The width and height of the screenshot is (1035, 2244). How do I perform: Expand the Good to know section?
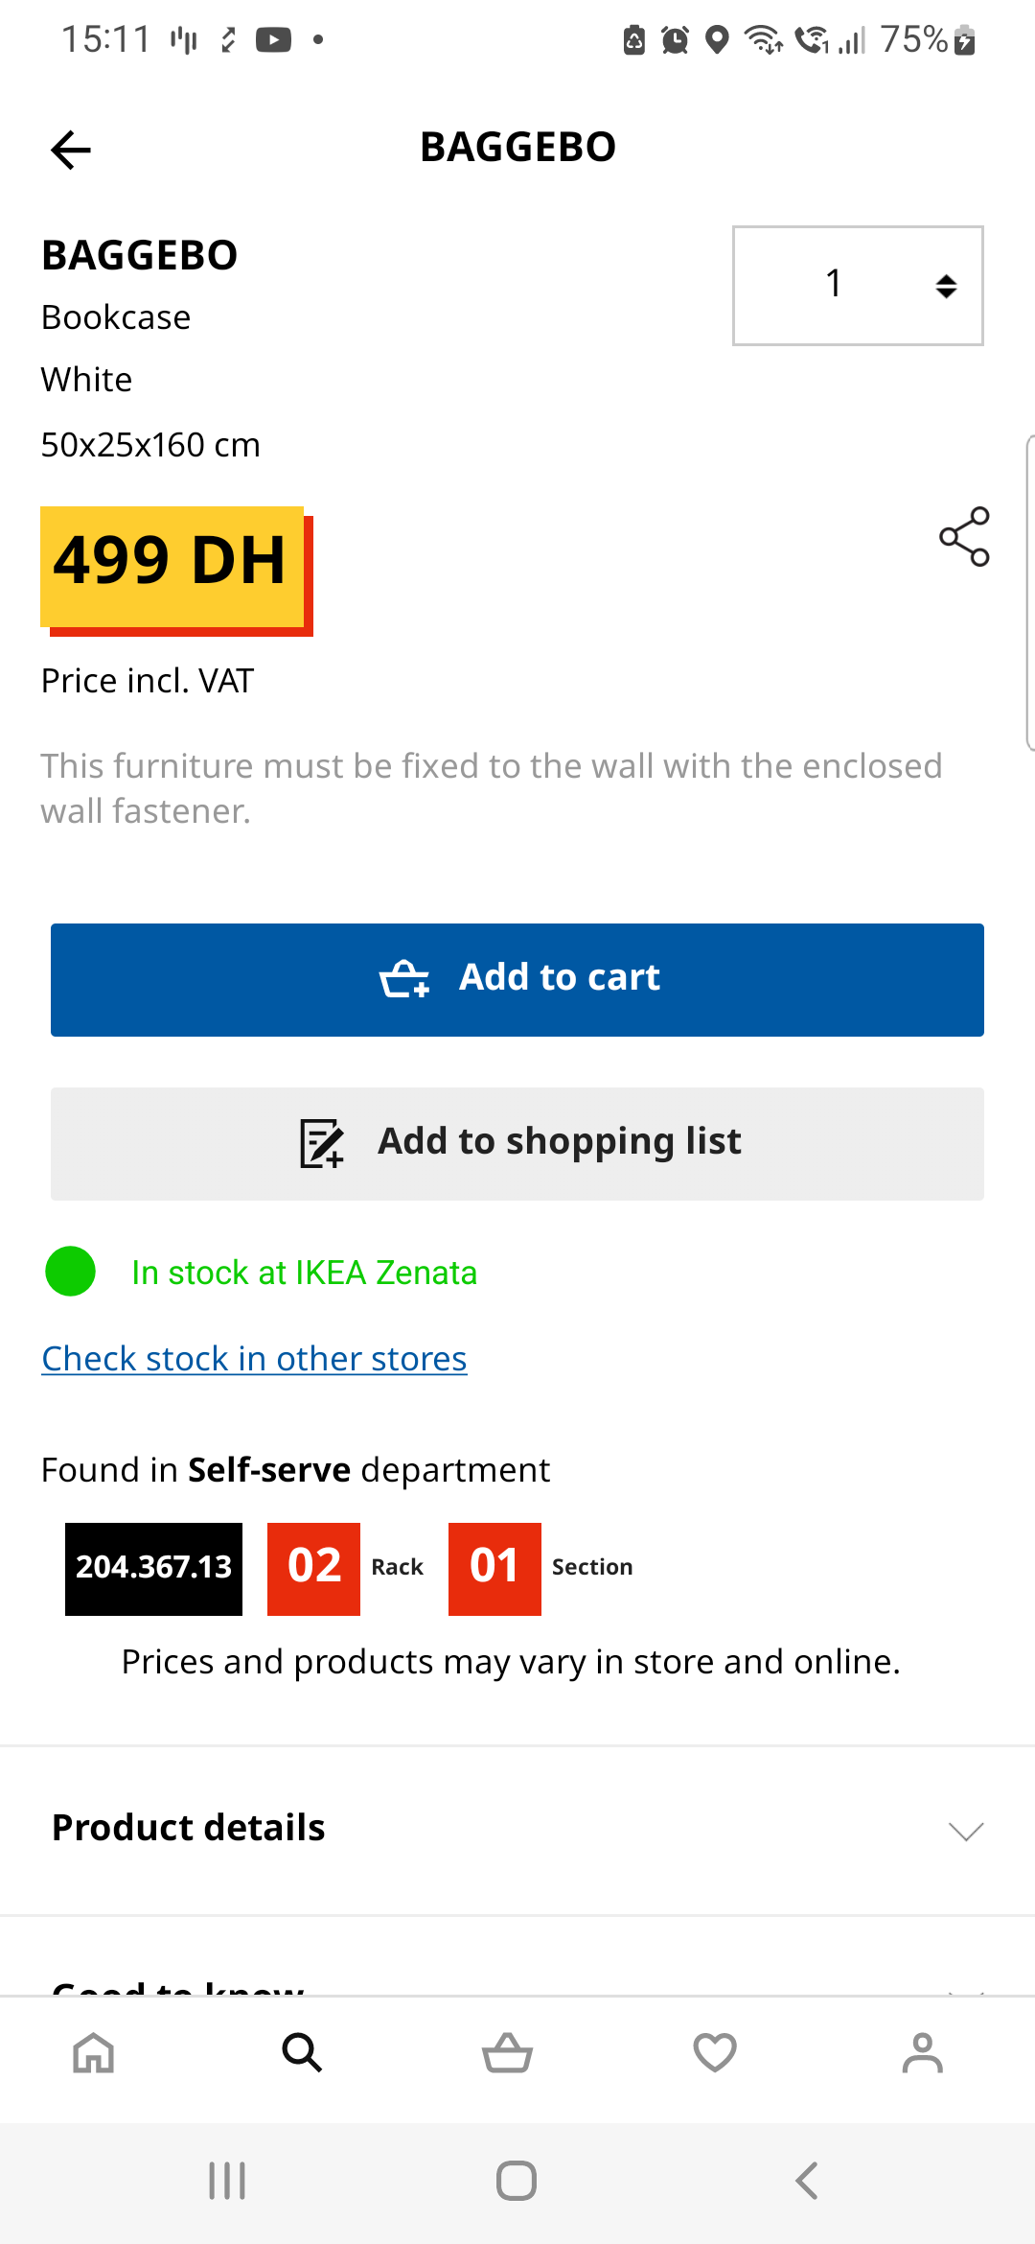(x=517, y=1985)
